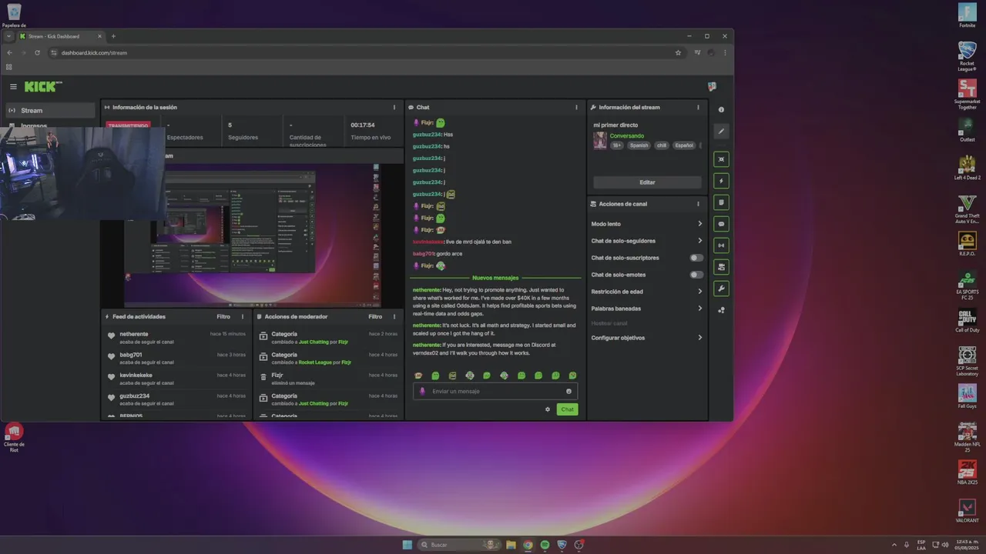
Task: Click the babg701 row in activity feed
Action: (176, 358)
